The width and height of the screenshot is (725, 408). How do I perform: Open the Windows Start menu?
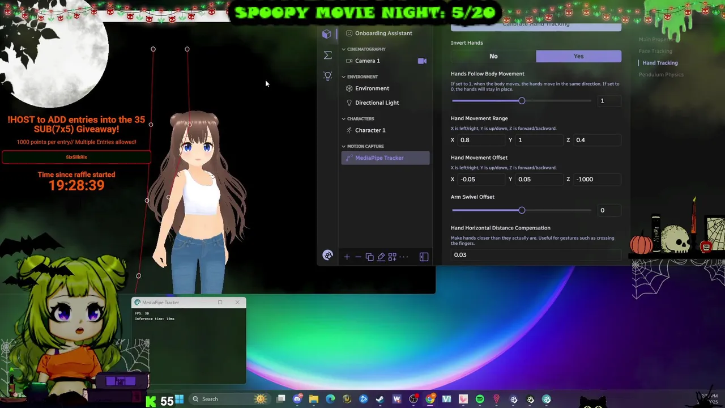pos(179,399)
